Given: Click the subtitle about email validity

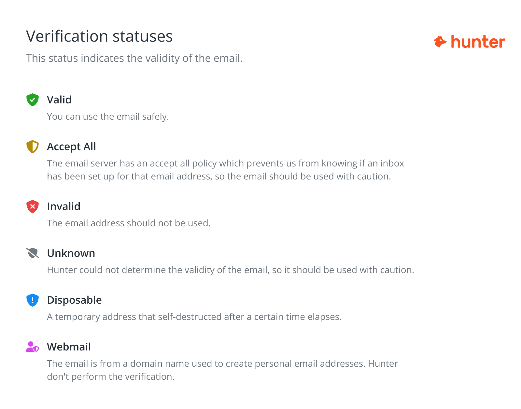Looking at the screenshot, I should tap(134, 58).
